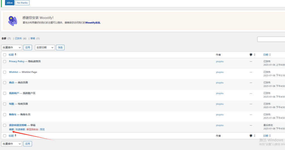Tick the select-all checkbox in the table header

click(x=5, y=55)
